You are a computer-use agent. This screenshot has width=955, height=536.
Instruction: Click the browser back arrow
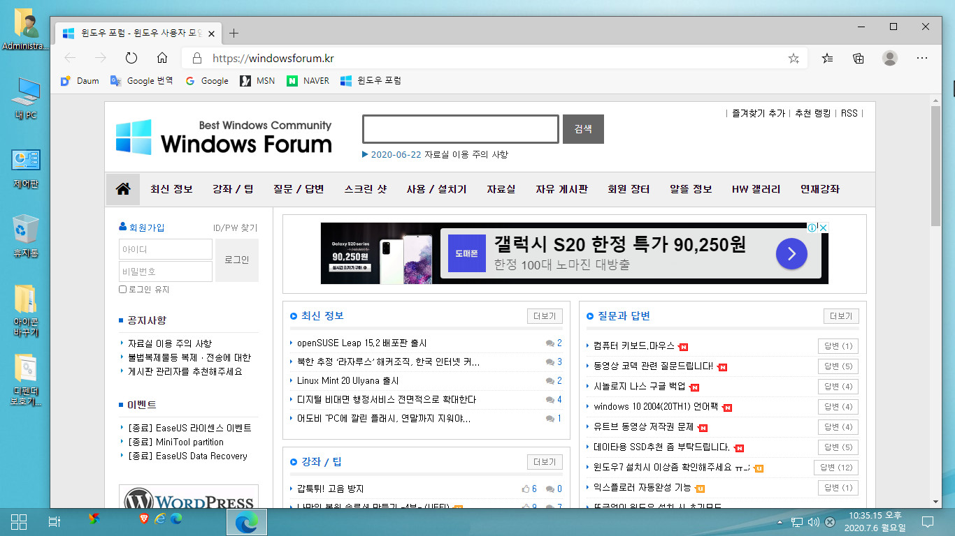(70, 58)
